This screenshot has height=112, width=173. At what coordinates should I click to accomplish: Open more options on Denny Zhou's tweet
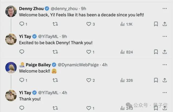(165, 8)
